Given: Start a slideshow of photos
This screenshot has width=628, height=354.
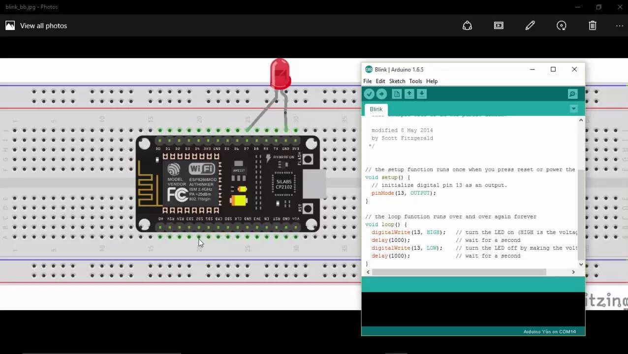Looking at the screenshot, I should click(499, 26).
